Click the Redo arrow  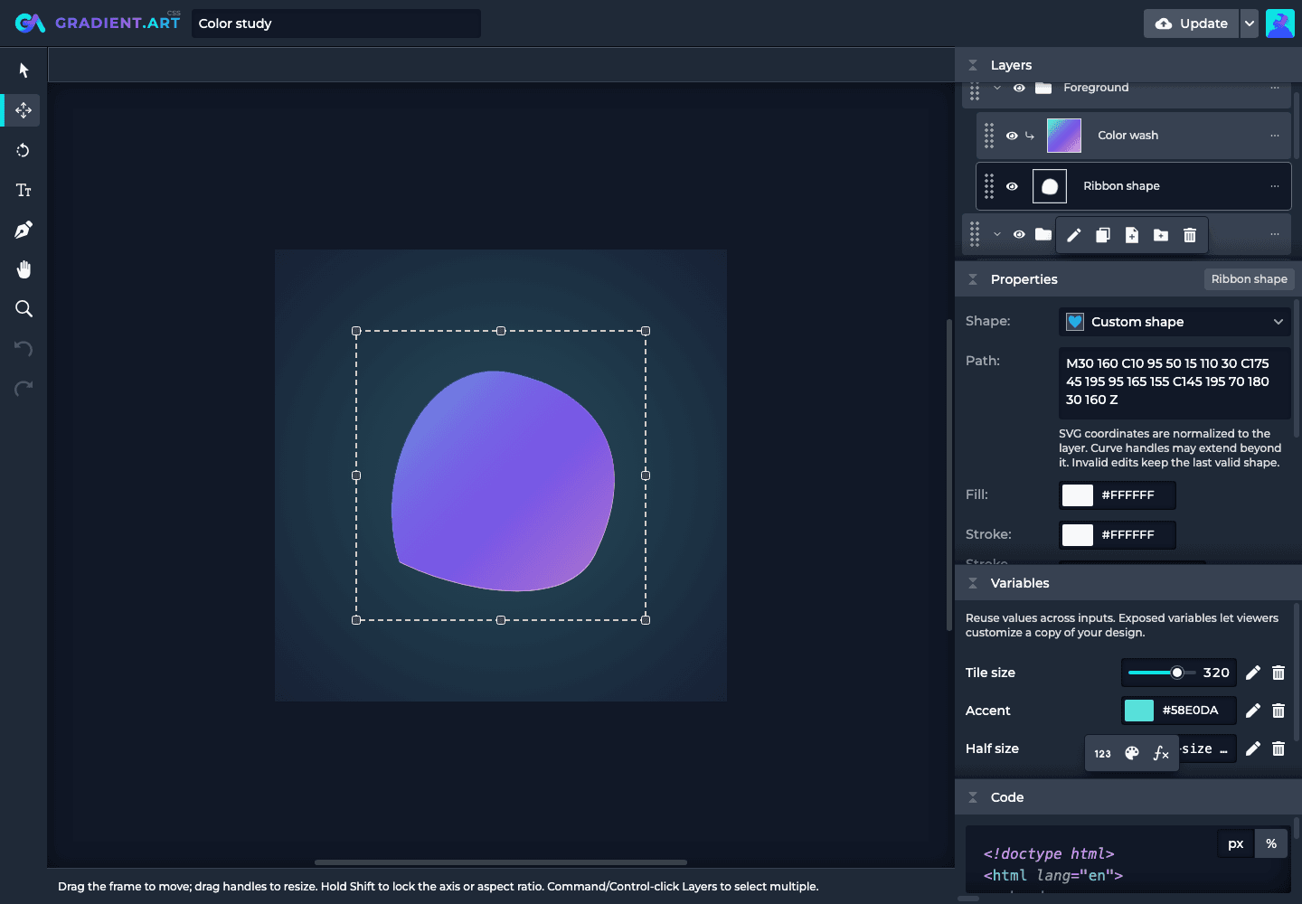(x=24, y=389)
